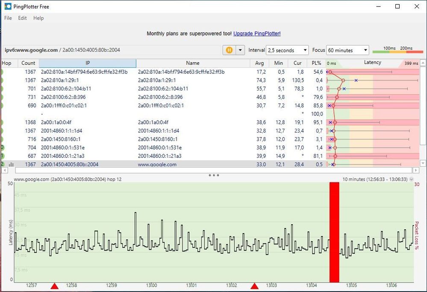Click the Cur column header
This screenshot has width=427, height=292.
click(x=297, y=63)
